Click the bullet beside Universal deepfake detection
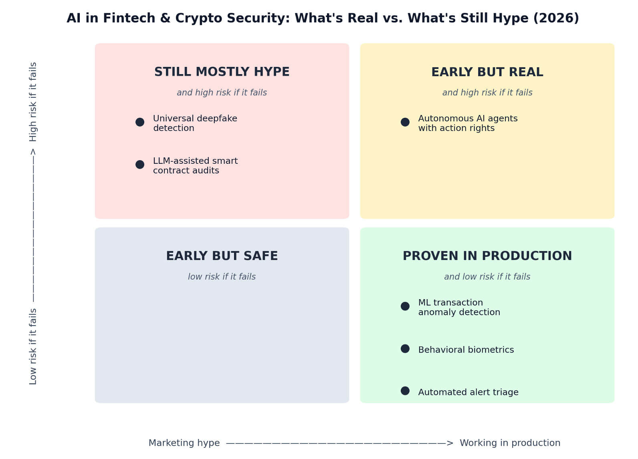Image resolution: width=638 pixels, height=459 pixels. click(140, 122)
